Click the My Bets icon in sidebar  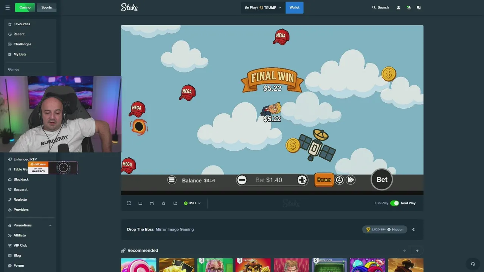click(x=10, y=54)
